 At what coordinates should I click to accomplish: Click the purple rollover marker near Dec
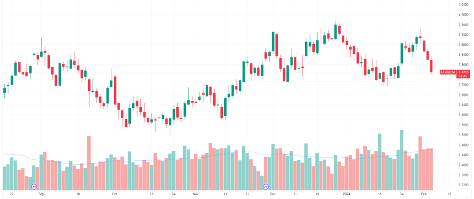point(266,187)
